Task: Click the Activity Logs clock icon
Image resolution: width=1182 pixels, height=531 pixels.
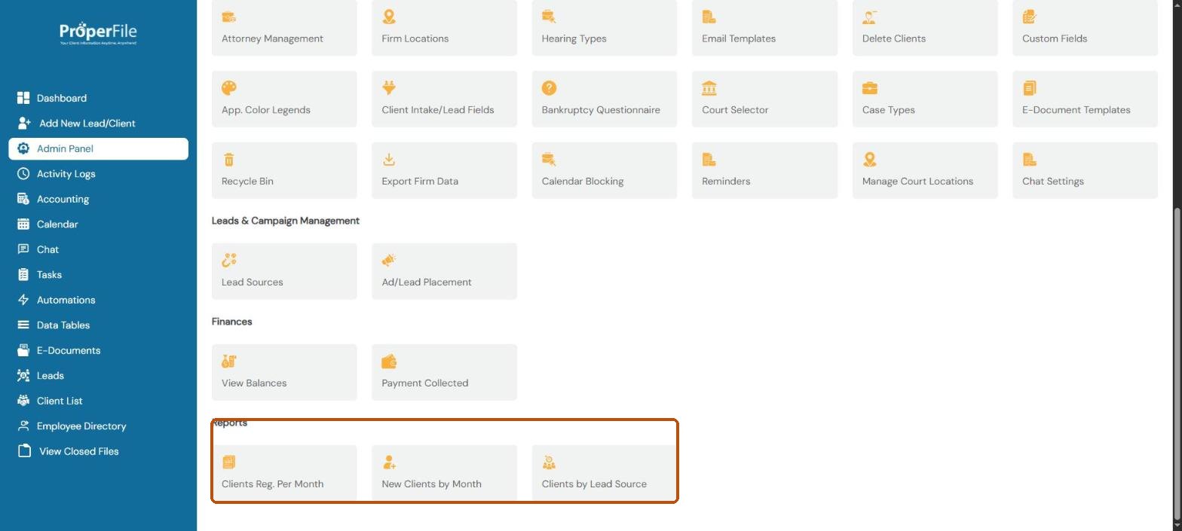Action: (x=23, y=173)
